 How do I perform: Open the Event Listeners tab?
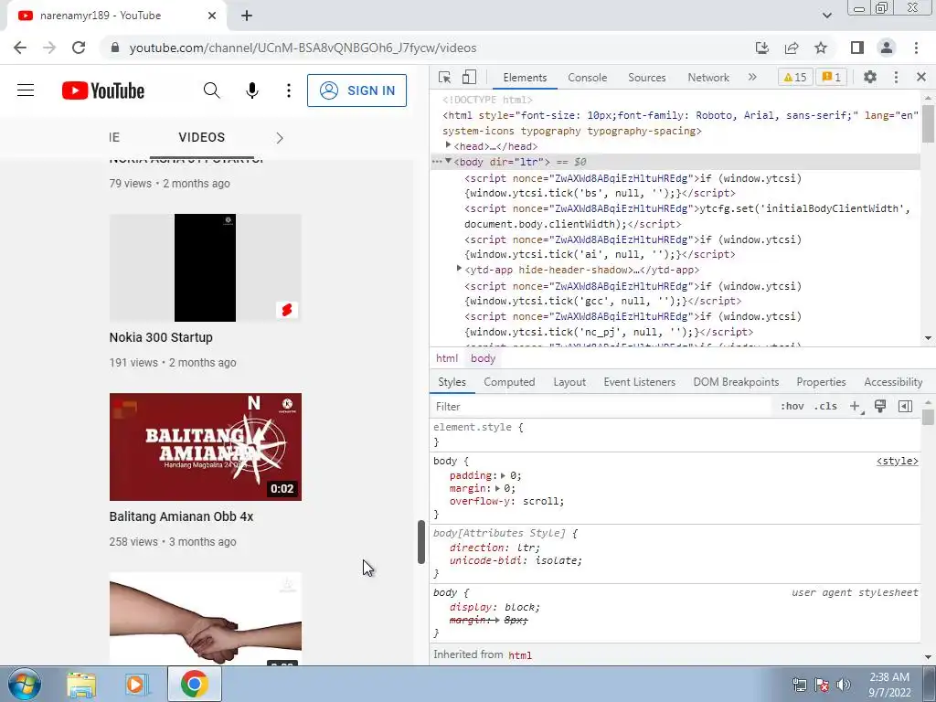(639, 382)
